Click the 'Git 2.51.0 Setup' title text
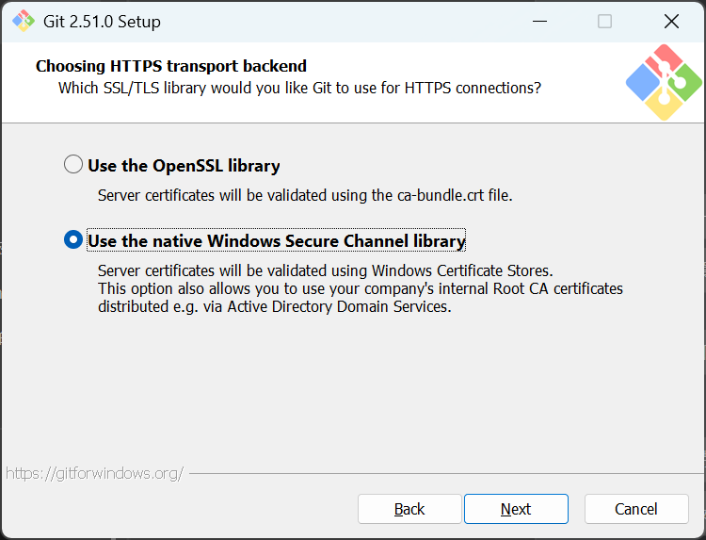 102,21
